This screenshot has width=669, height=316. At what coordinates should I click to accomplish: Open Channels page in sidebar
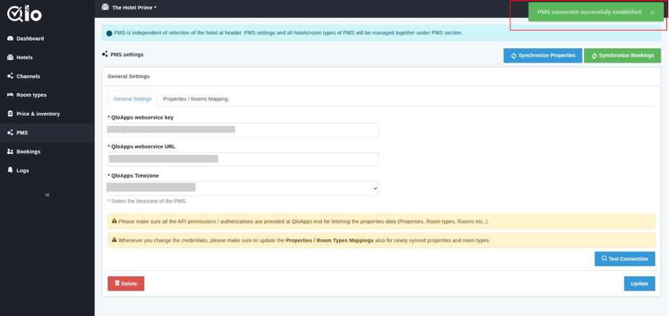pos(27,76)
